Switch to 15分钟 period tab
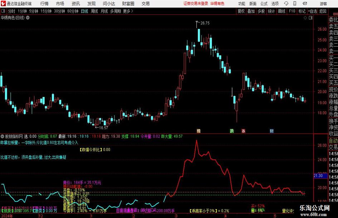The image size is (338, 218). pyautogui.click(x=46, y=11)
